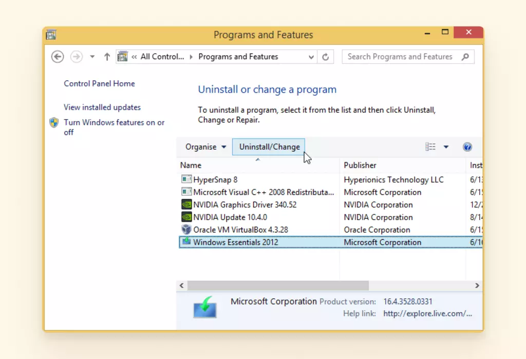Screen dimensions: 526x359
Task: Sort by the Publisher column header
Action: coord(403,165)
